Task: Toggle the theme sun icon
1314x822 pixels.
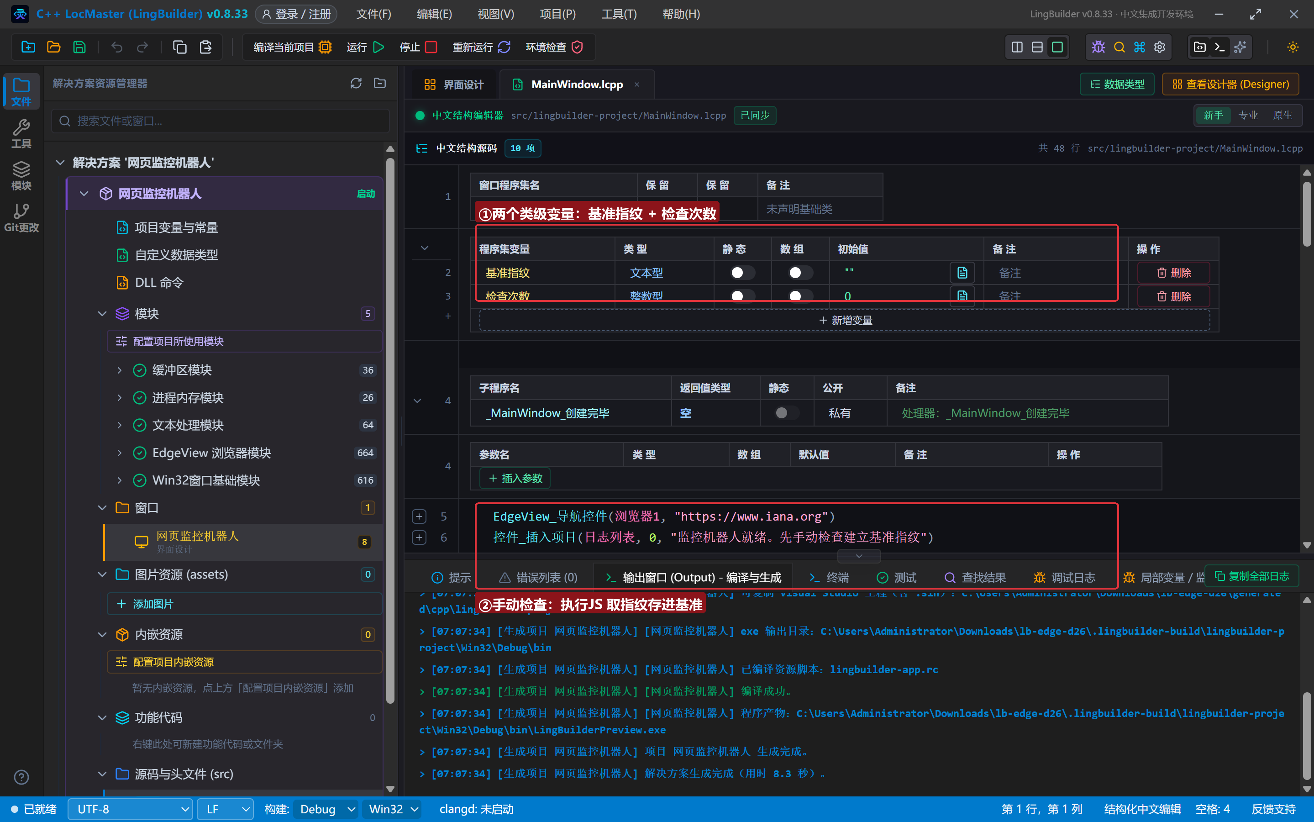Action: click(1293, 47)
